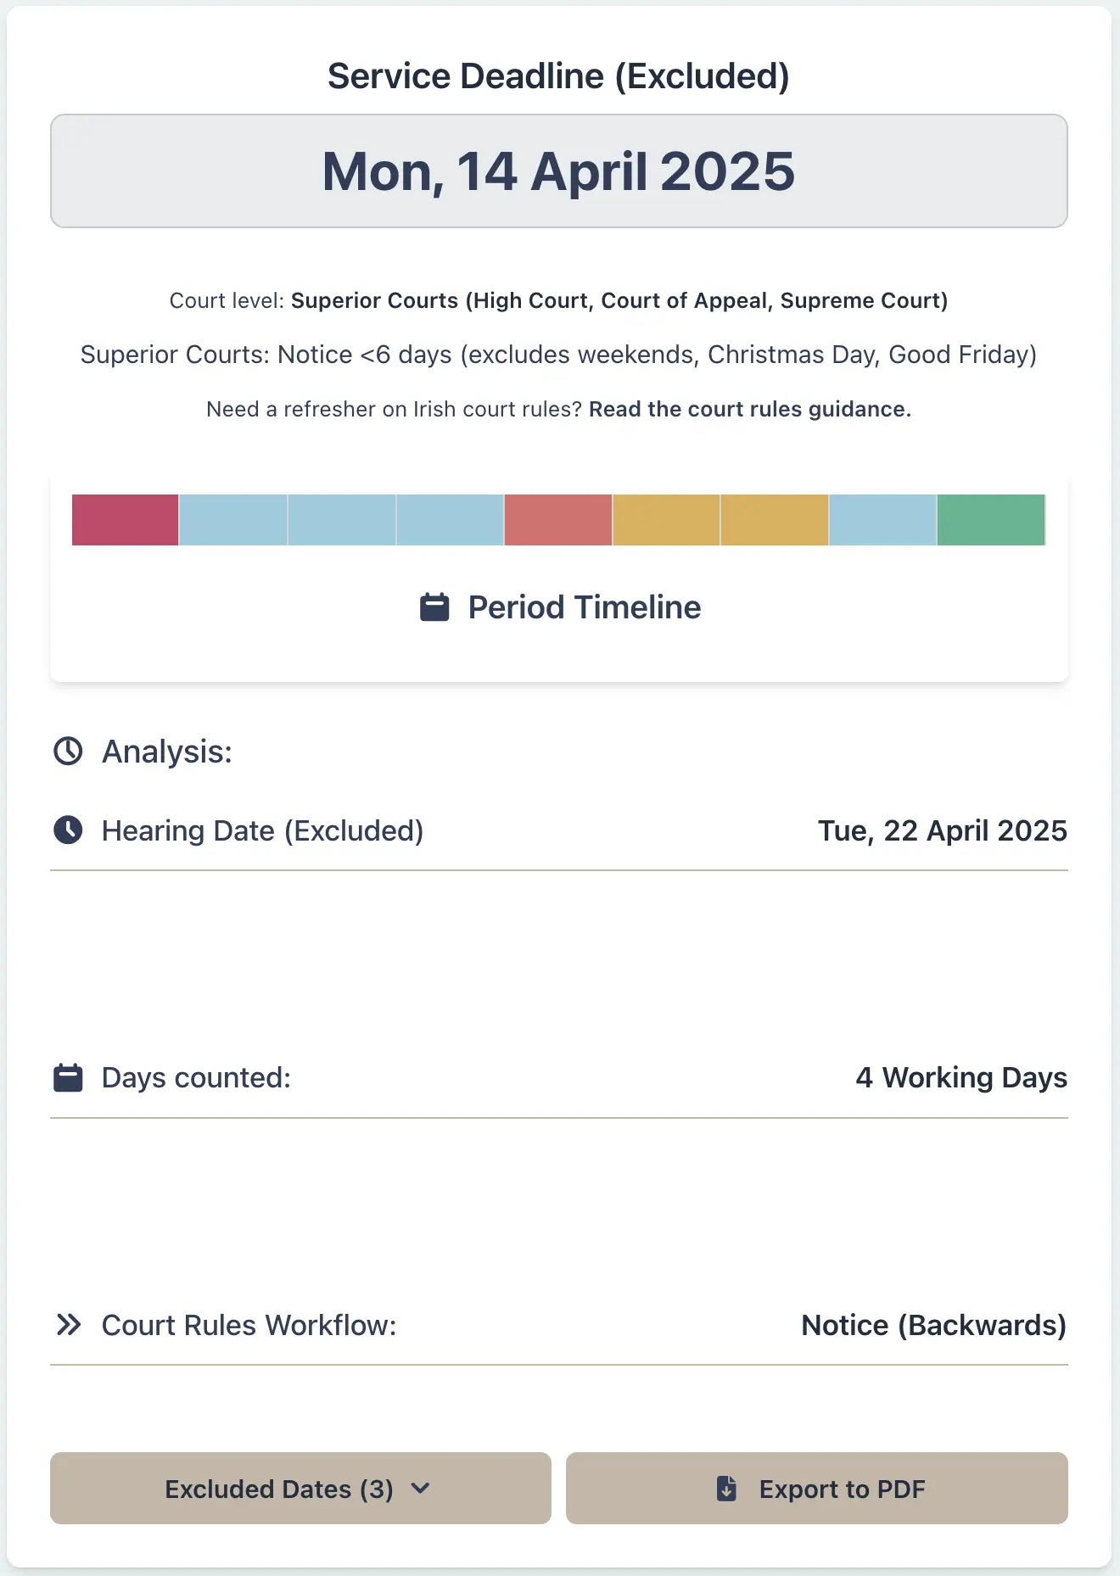Select the double-chevron icon beside Court Rules Workflow
1120x1576 pixels.
pos(70,1324)
